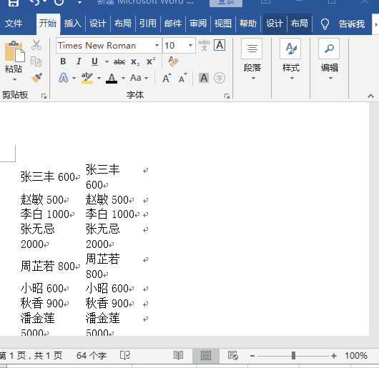
Task: Click the word count 64 个字
Action: [x=92, y=355]
